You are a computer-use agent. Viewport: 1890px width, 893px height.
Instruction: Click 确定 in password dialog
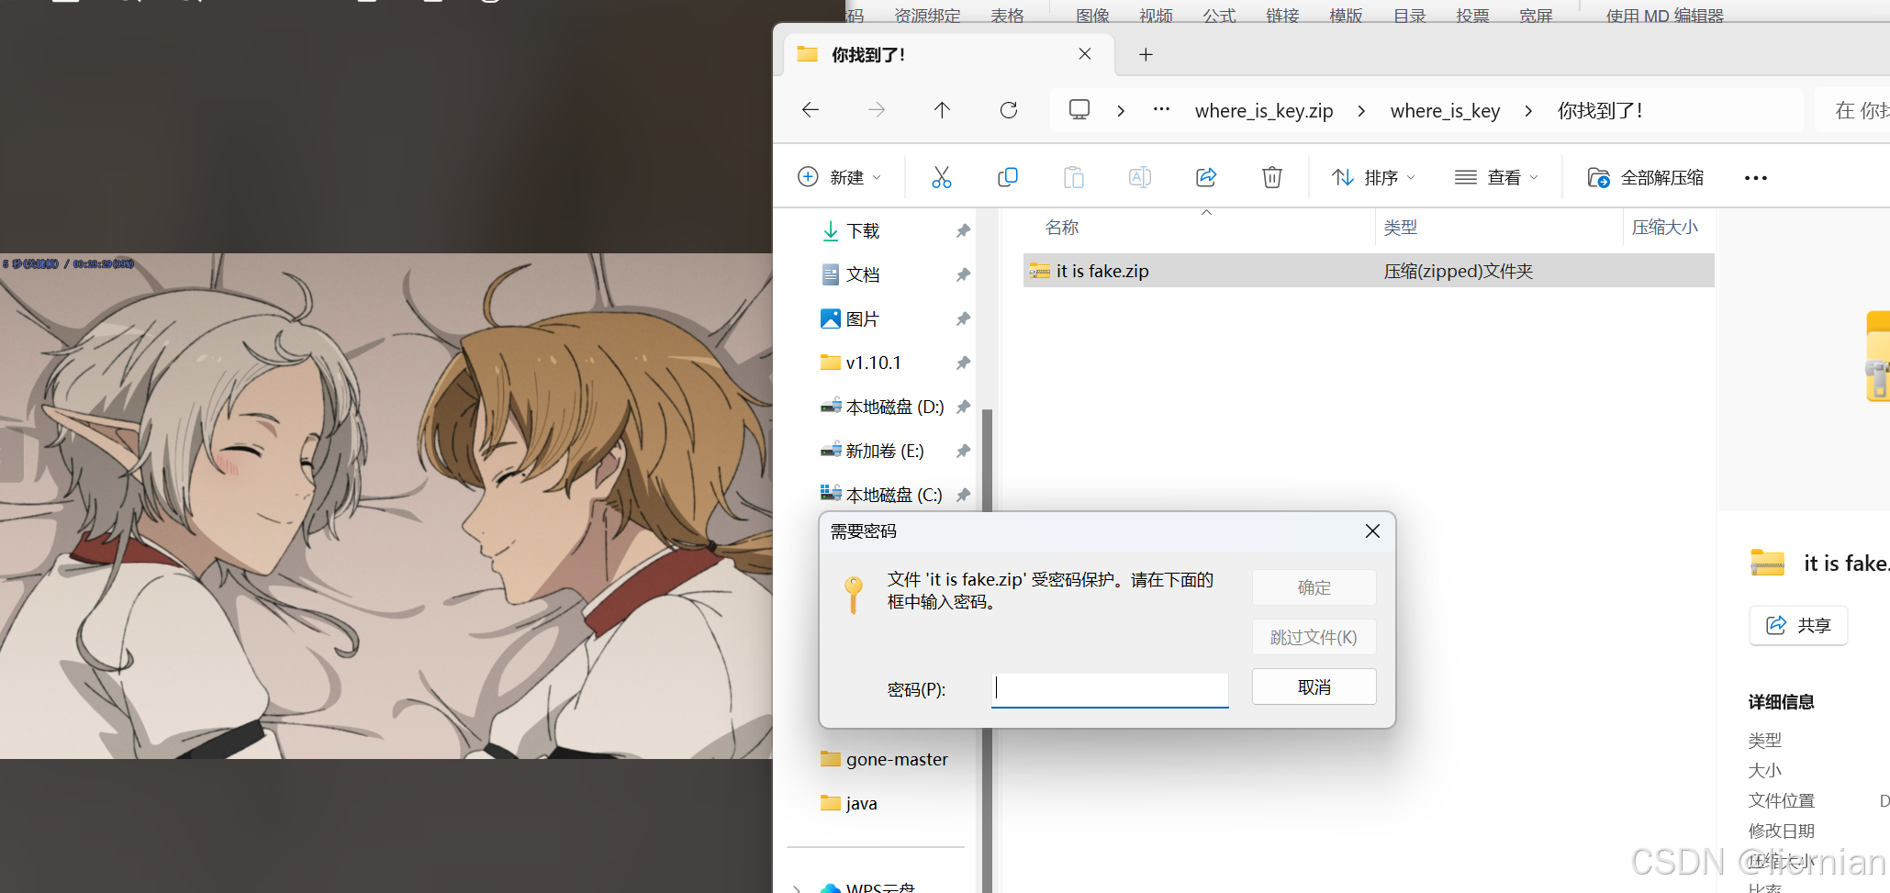1314,587
